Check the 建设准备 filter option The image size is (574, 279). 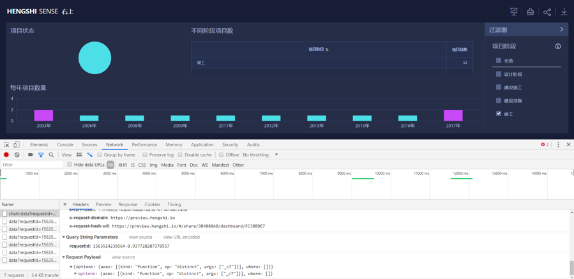[498, 100]
